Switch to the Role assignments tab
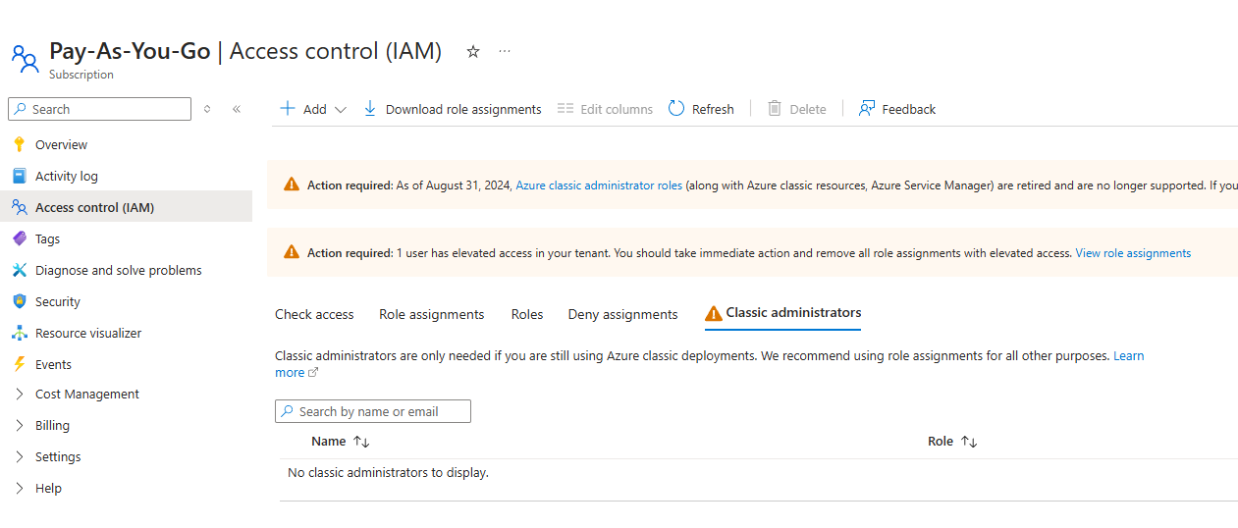 [432, 314]
